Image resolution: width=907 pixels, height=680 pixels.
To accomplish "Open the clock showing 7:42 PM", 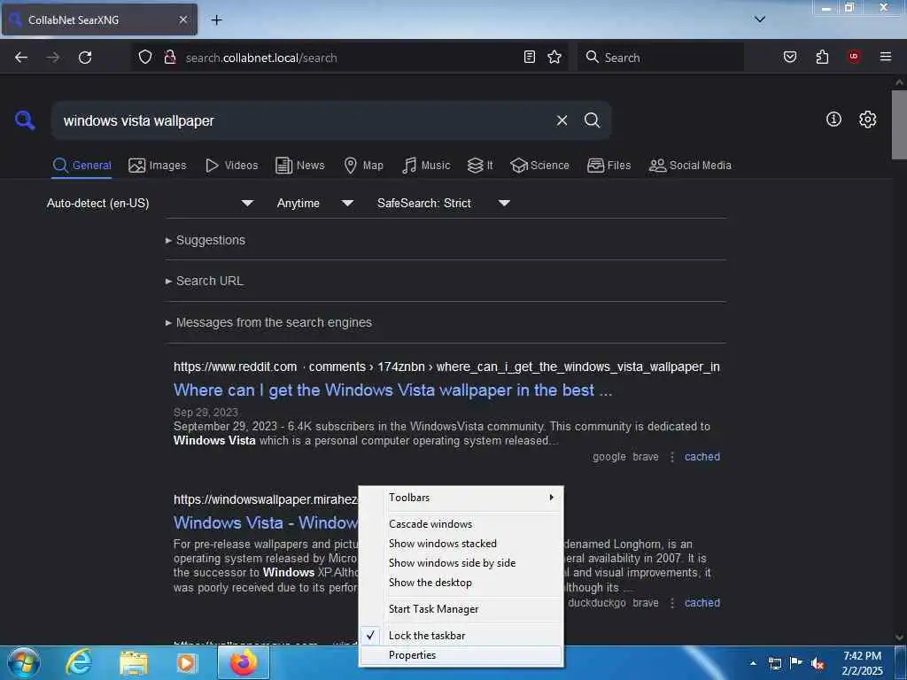I will 863,663.
